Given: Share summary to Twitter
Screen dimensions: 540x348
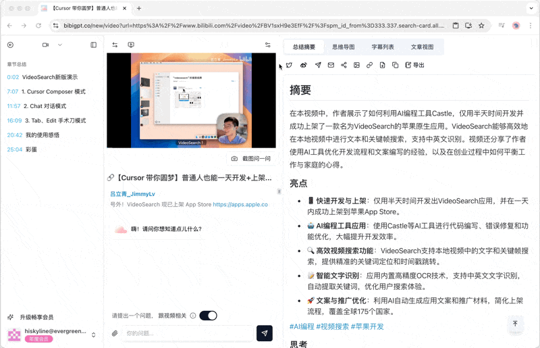Looking at the screenshot, I should coord(290,65).
